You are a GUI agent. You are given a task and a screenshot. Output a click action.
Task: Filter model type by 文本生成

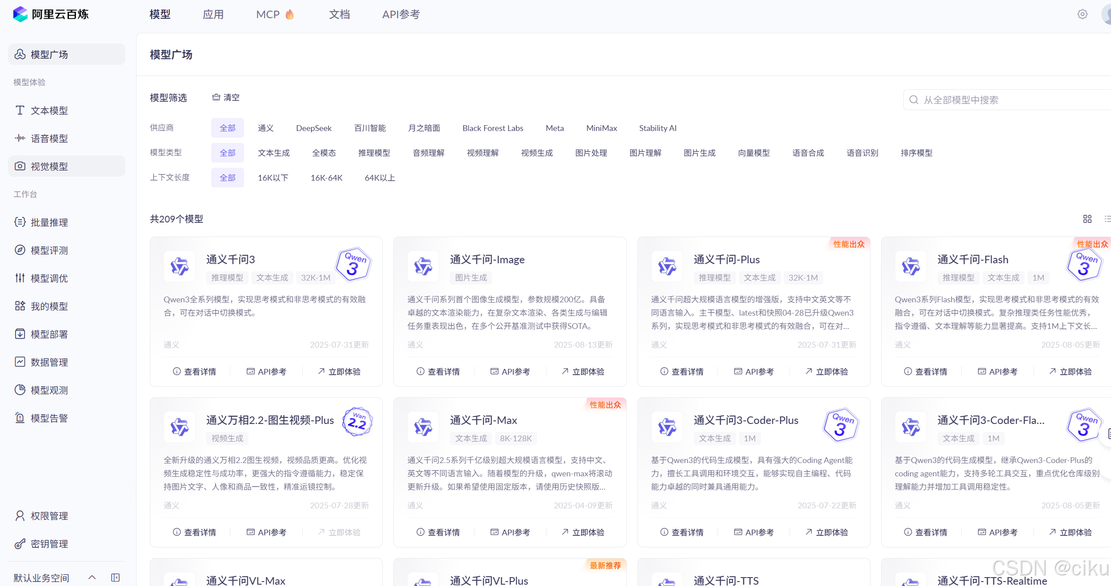(x=274, y=153)
